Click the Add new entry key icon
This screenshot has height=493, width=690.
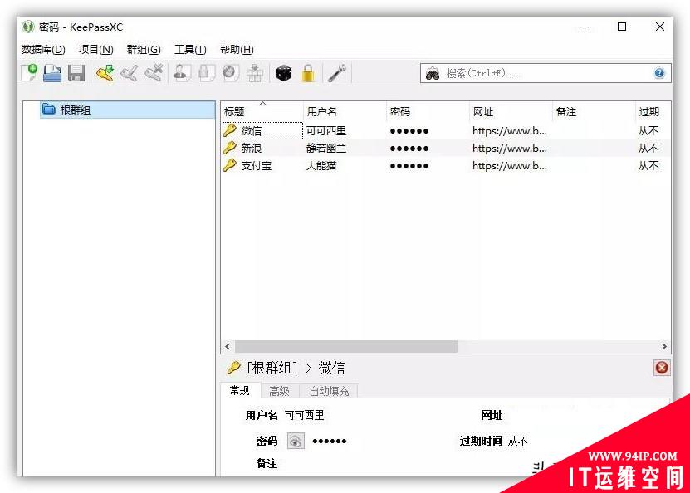pos(105,72)
